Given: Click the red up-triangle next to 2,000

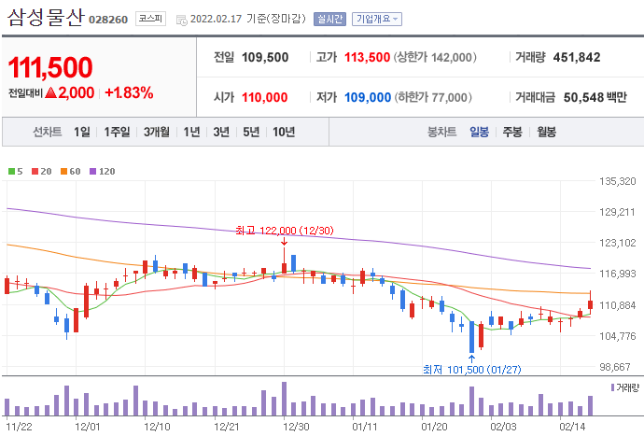Looking at the screenshot, I should coord(51,92).
